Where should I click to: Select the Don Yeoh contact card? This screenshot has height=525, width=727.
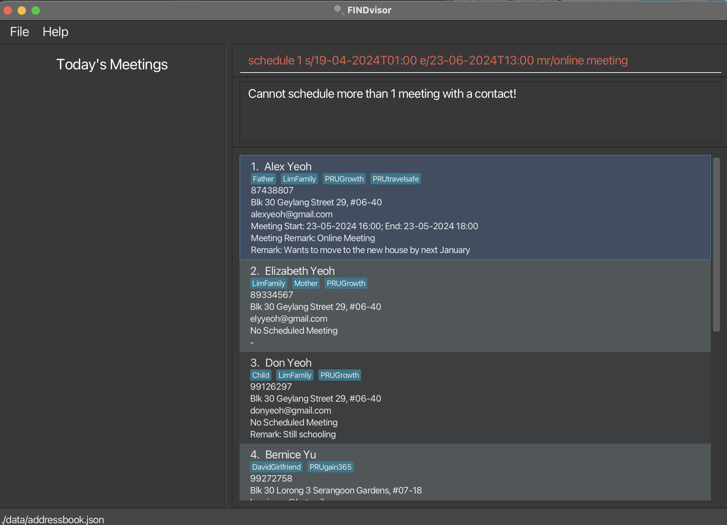tap(475, 398)
